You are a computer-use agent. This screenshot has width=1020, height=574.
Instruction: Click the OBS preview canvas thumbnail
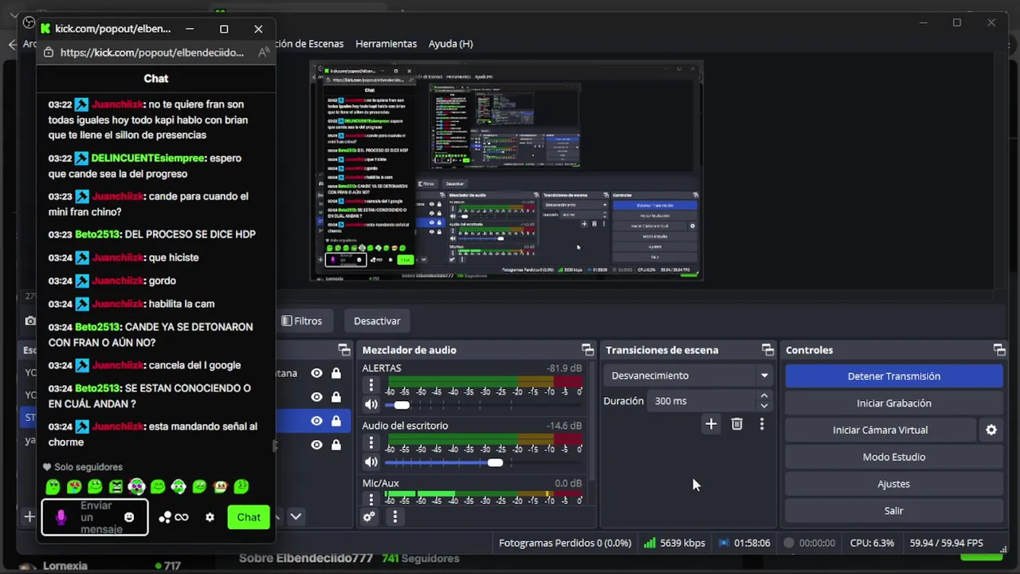pyautogui.click(x=506, y=171)
